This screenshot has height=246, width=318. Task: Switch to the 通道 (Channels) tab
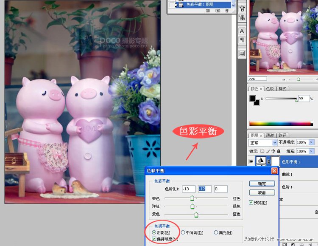[270, 135]
